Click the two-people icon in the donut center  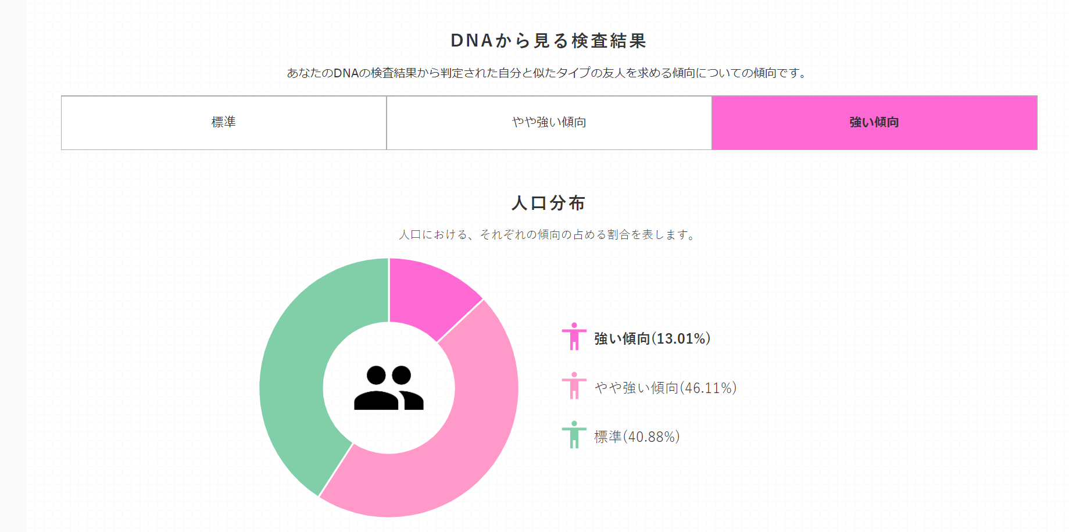click(x=389, y=388)
